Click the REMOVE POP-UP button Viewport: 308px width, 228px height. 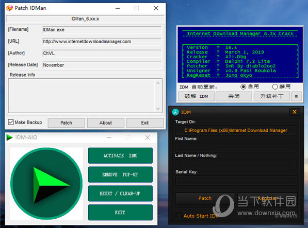coord(120,174)
